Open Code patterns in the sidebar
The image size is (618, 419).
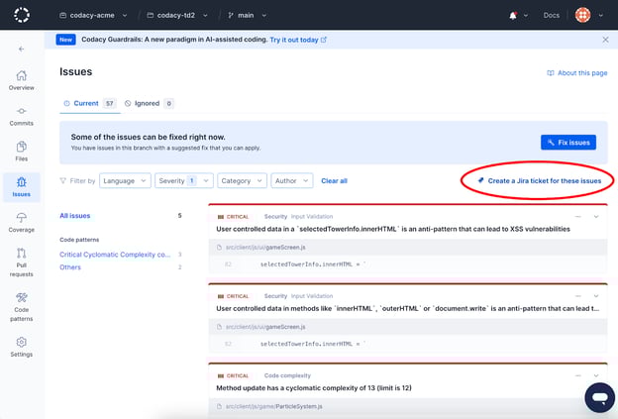point(21,307)
